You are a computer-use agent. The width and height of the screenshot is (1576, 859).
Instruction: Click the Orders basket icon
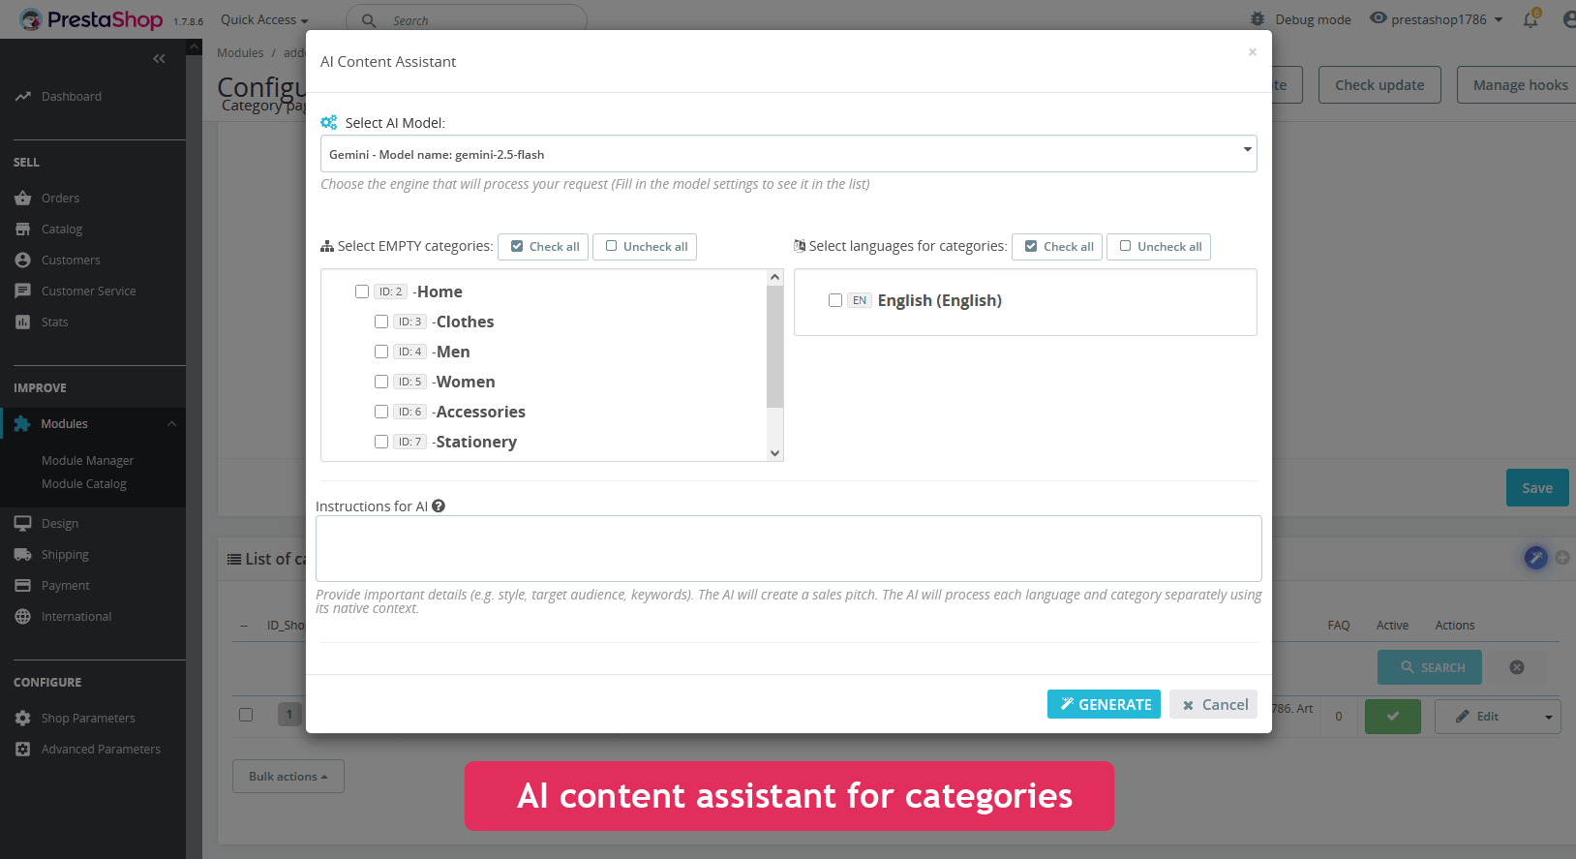23,198
